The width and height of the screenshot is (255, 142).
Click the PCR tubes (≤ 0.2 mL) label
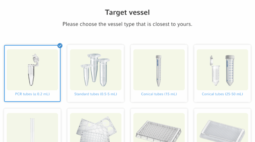pos(33,94)
